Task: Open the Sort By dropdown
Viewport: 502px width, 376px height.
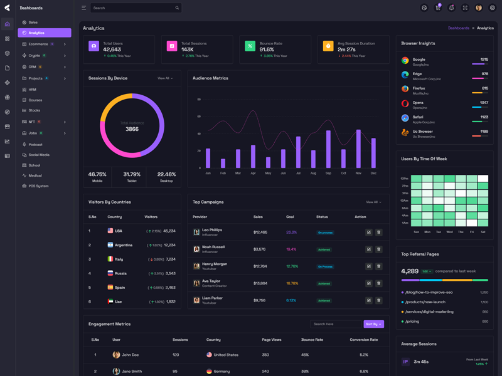Action: (x=373, y=324)
